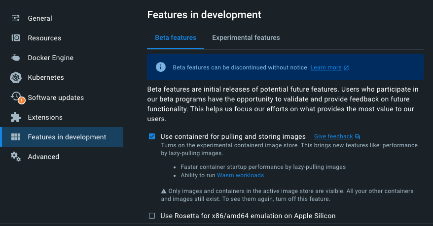
Task: Click the Extensions puzzle piece icon
Action: pyautogui.click(x=16, y=117)
